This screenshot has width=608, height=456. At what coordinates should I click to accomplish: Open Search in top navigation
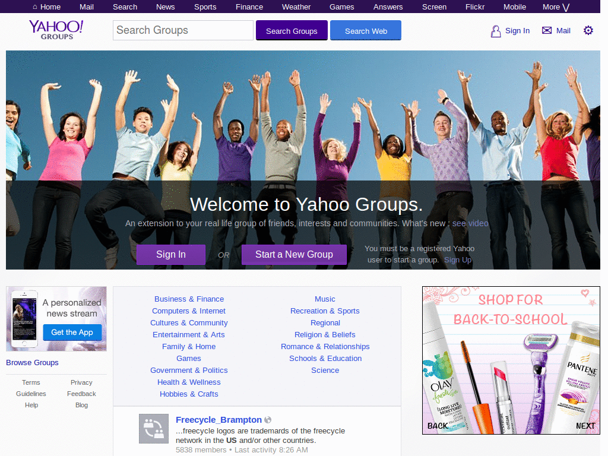click(125, 7)
